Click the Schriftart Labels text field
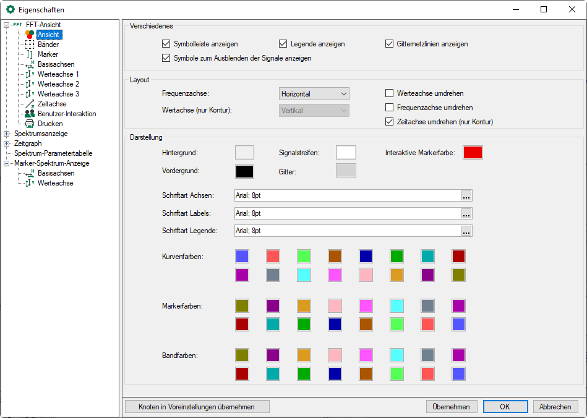 tap(346, 213)
